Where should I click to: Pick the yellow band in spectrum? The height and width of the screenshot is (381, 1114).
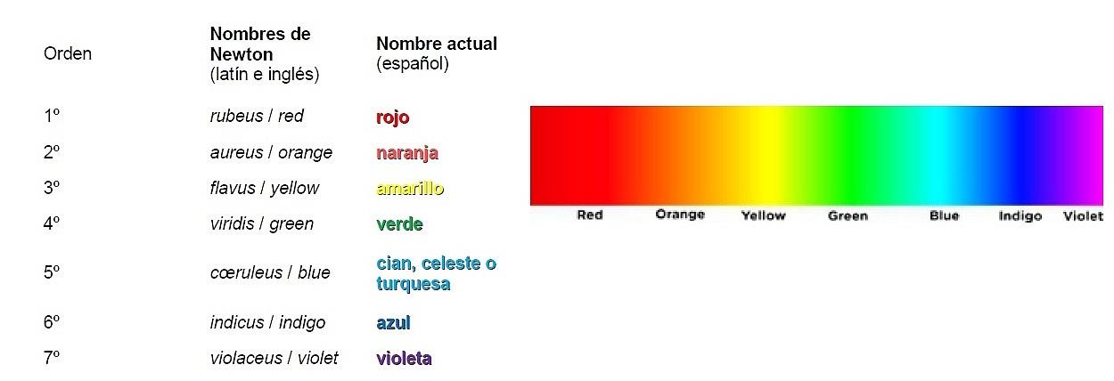pyautogui.click(x=764, y=156)
